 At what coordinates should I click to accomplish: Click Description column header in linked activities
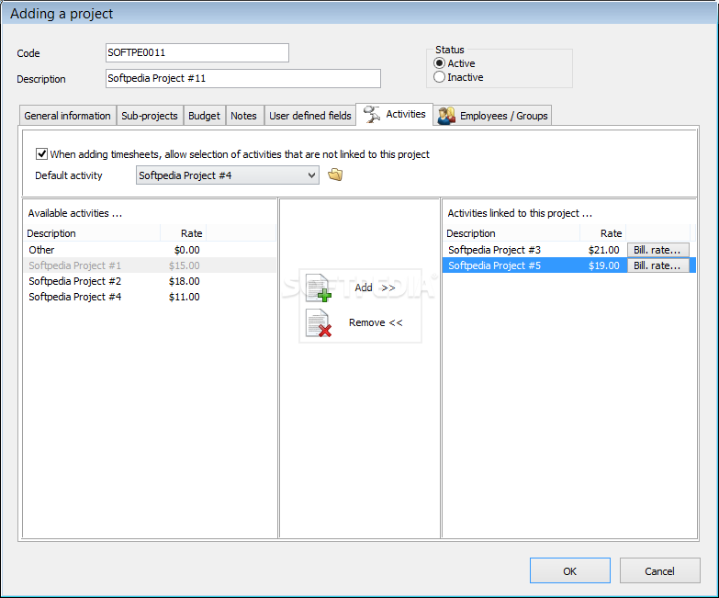511,233
